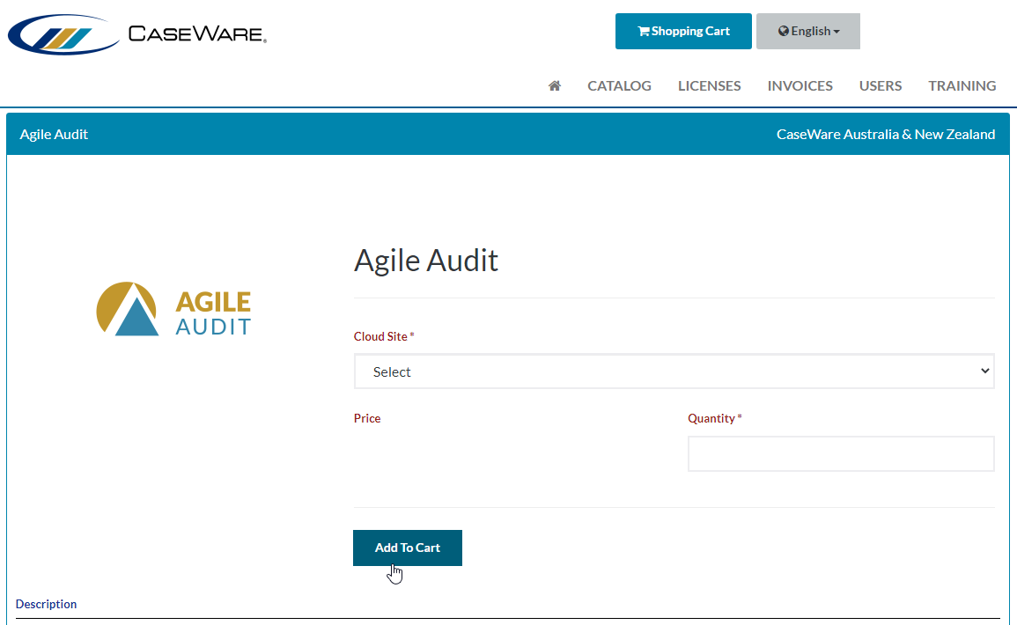Click the Price label

tap(367, 418)
